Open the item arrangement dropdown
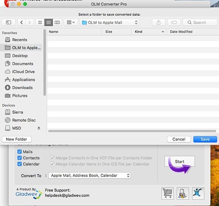The height and width of the screenshot is (206, 219). click(71, 22)
